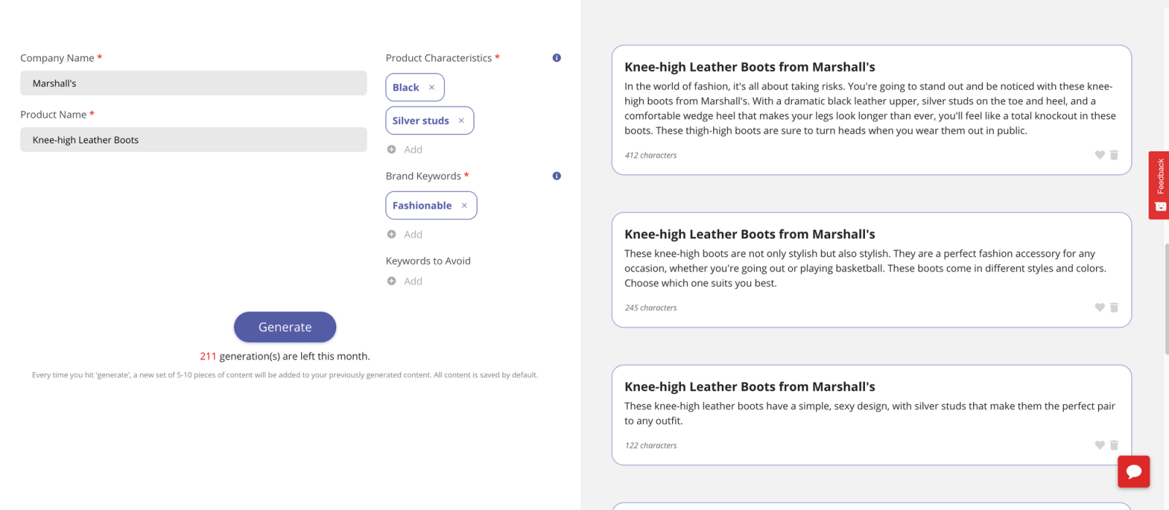Viewport: 1169px width, 510px height.
Task: Favorite the 412-character description with heart
Action: pos(1100,155)
